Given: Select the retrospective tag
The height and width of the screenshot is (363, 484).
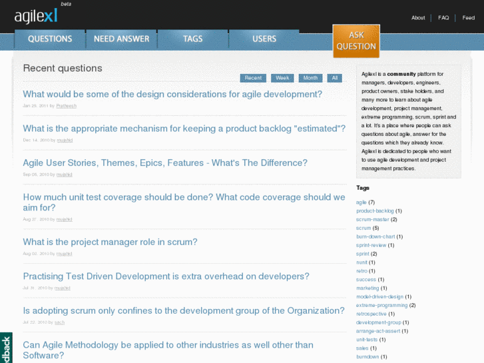Looking at the screenshot, I should [371, 314].
